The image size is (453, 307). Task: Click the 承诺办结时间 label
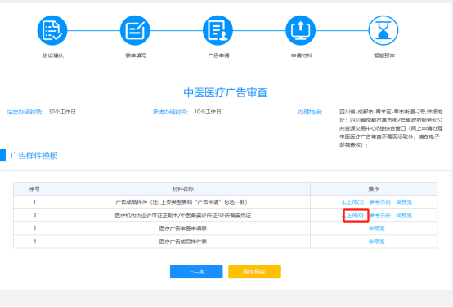tap(170, 112)
